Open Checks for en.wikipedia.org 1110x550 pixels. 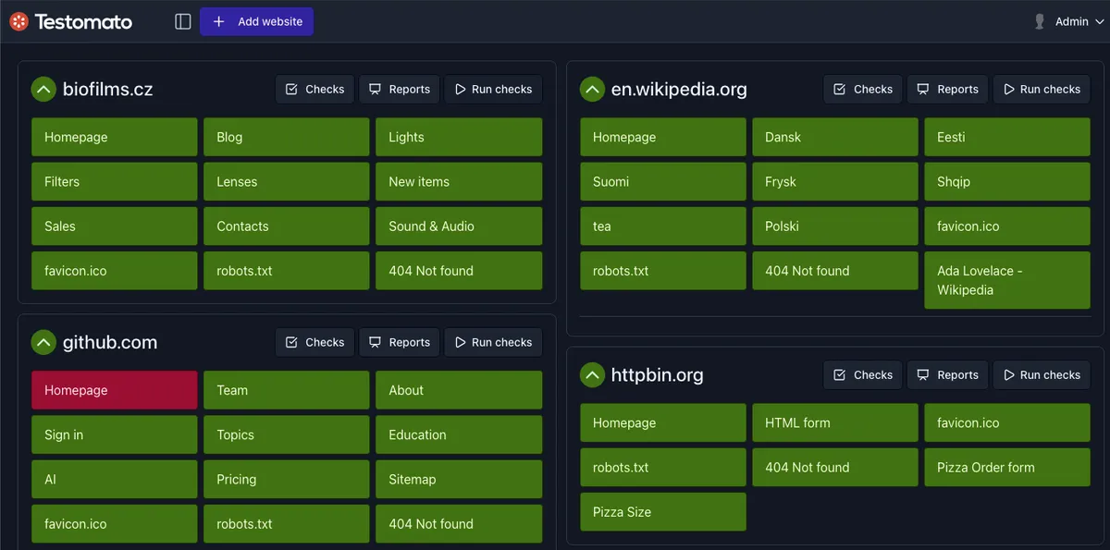(863, 90)
